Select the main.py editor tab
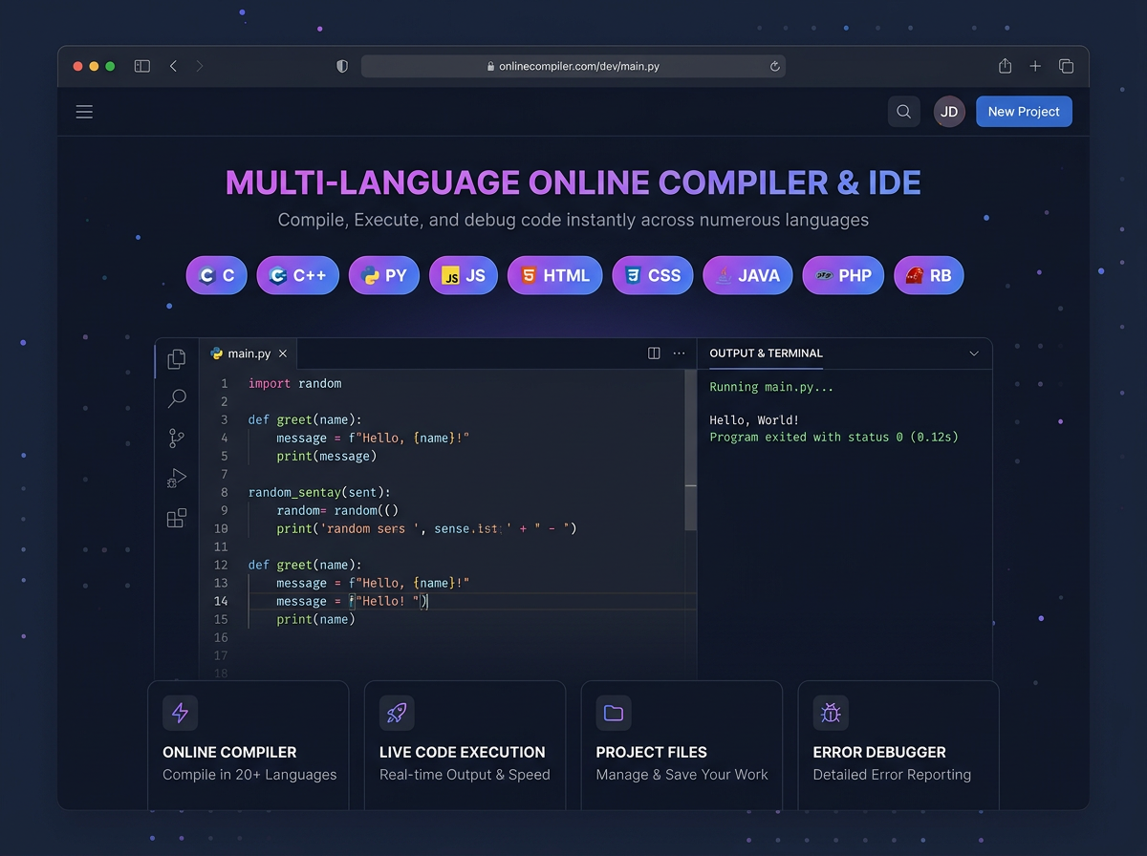 click(x=249, y=353)
